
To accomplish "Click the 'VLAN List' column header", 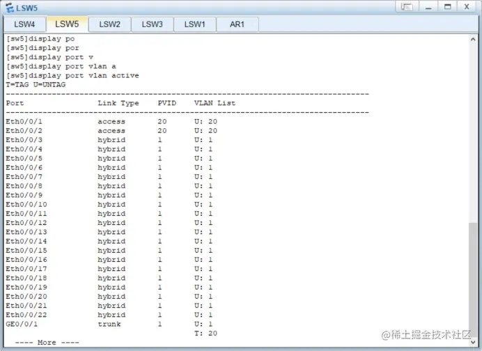I will 215,103.
